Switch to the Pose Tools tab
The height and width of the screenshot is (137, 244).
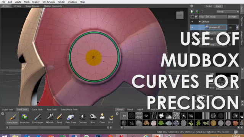(52, 110)
